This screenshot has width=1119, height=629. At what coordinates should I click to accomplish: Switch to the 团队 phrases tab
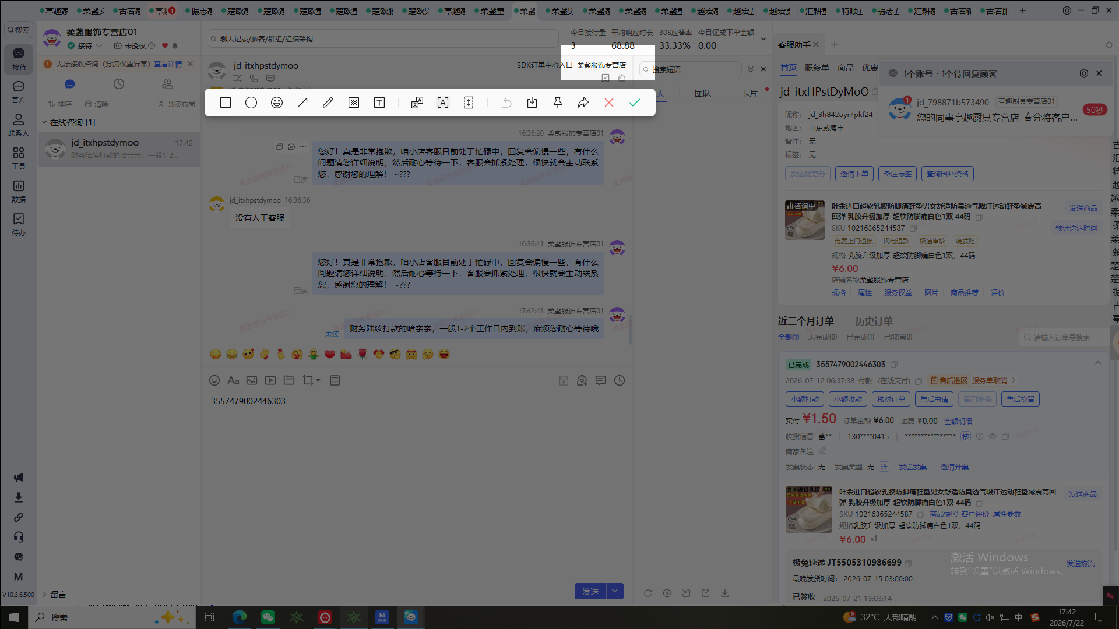point(703,93)
